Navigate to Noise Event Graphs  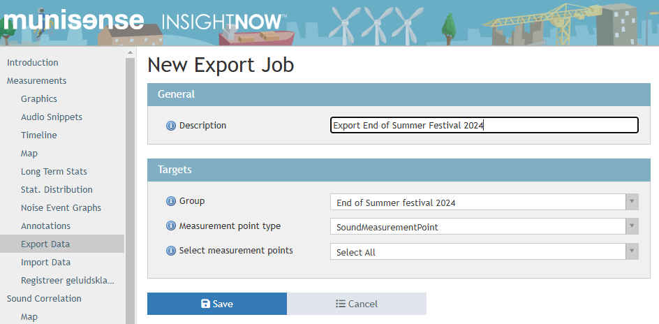click(x=61, y=208)
